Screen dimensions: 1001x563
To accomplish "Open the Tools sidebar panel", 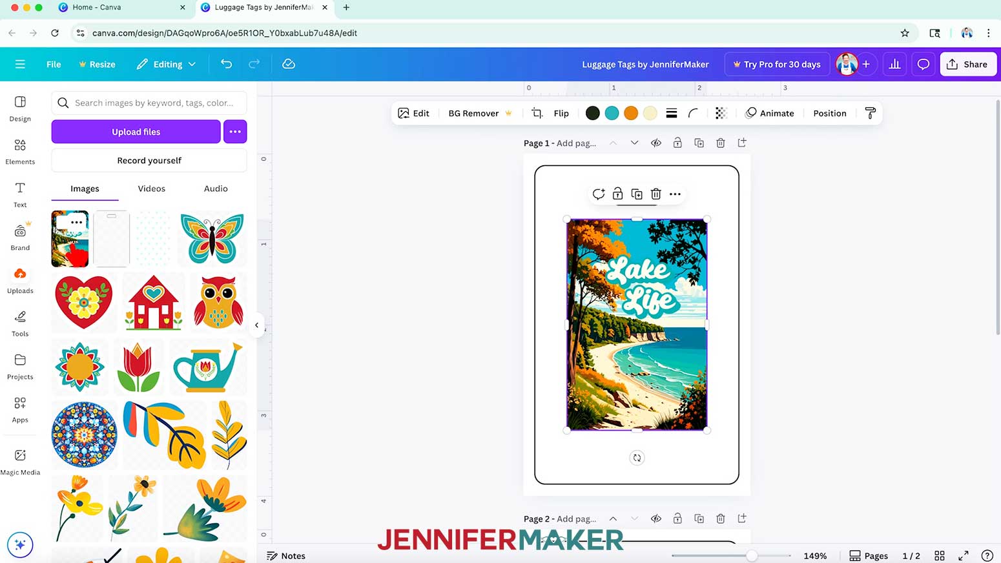I will (x=20, y=323).
